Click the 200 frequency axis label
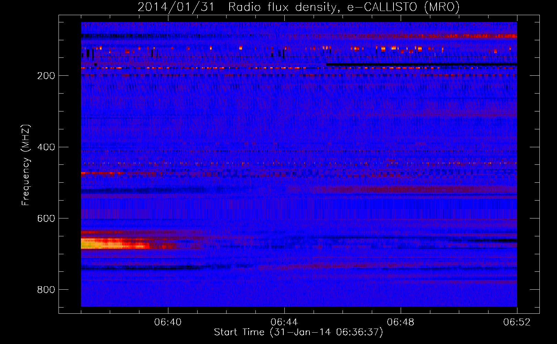Screen dimensions: 557x344 coord(46,76)
